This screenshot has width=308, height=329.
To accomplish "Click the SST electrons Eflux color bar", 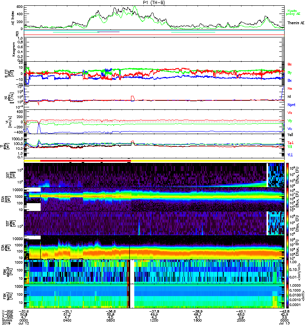I will 287,223.
